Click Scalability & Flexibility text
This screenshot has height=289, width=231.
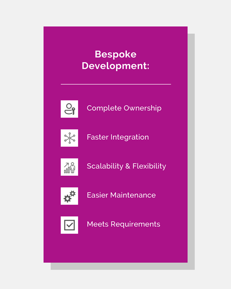[126, 166]
